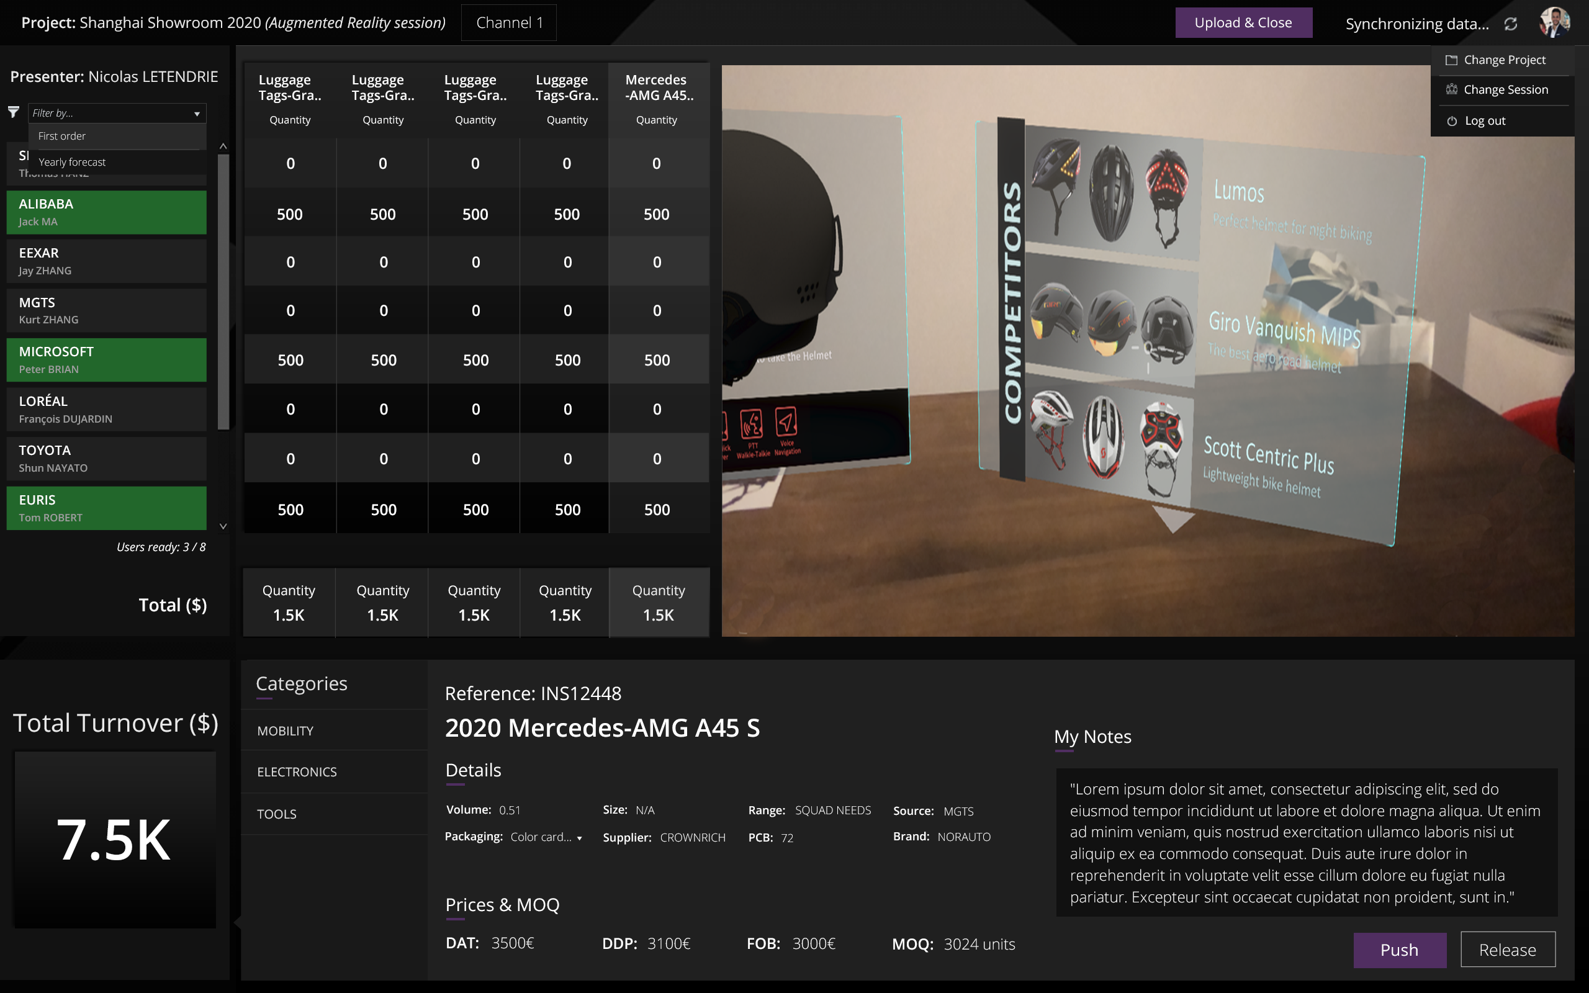The width and height of the screenshot is (1589, 993).
Task: Click the Push button
Action: coord(1399,949)
